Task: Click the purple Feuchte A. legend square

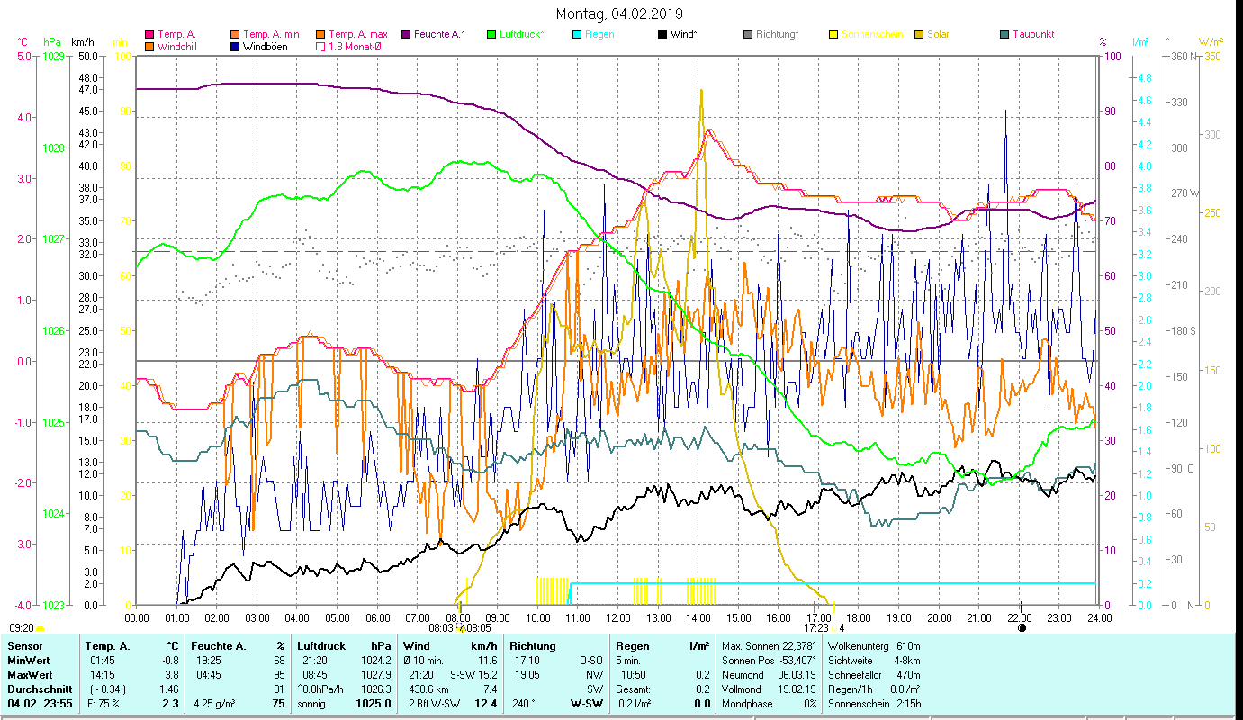Action: click(x=406, y=35)
